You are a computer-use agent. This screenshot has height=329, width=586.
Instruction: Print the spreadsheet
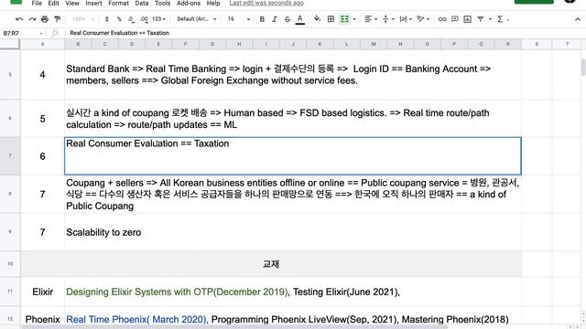click(x=45, y=19)
